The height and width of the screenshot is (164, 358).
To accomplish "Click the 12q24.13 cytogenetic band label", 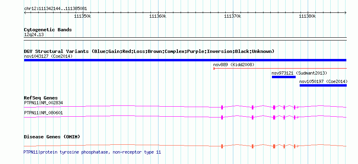I will (34, 35).
